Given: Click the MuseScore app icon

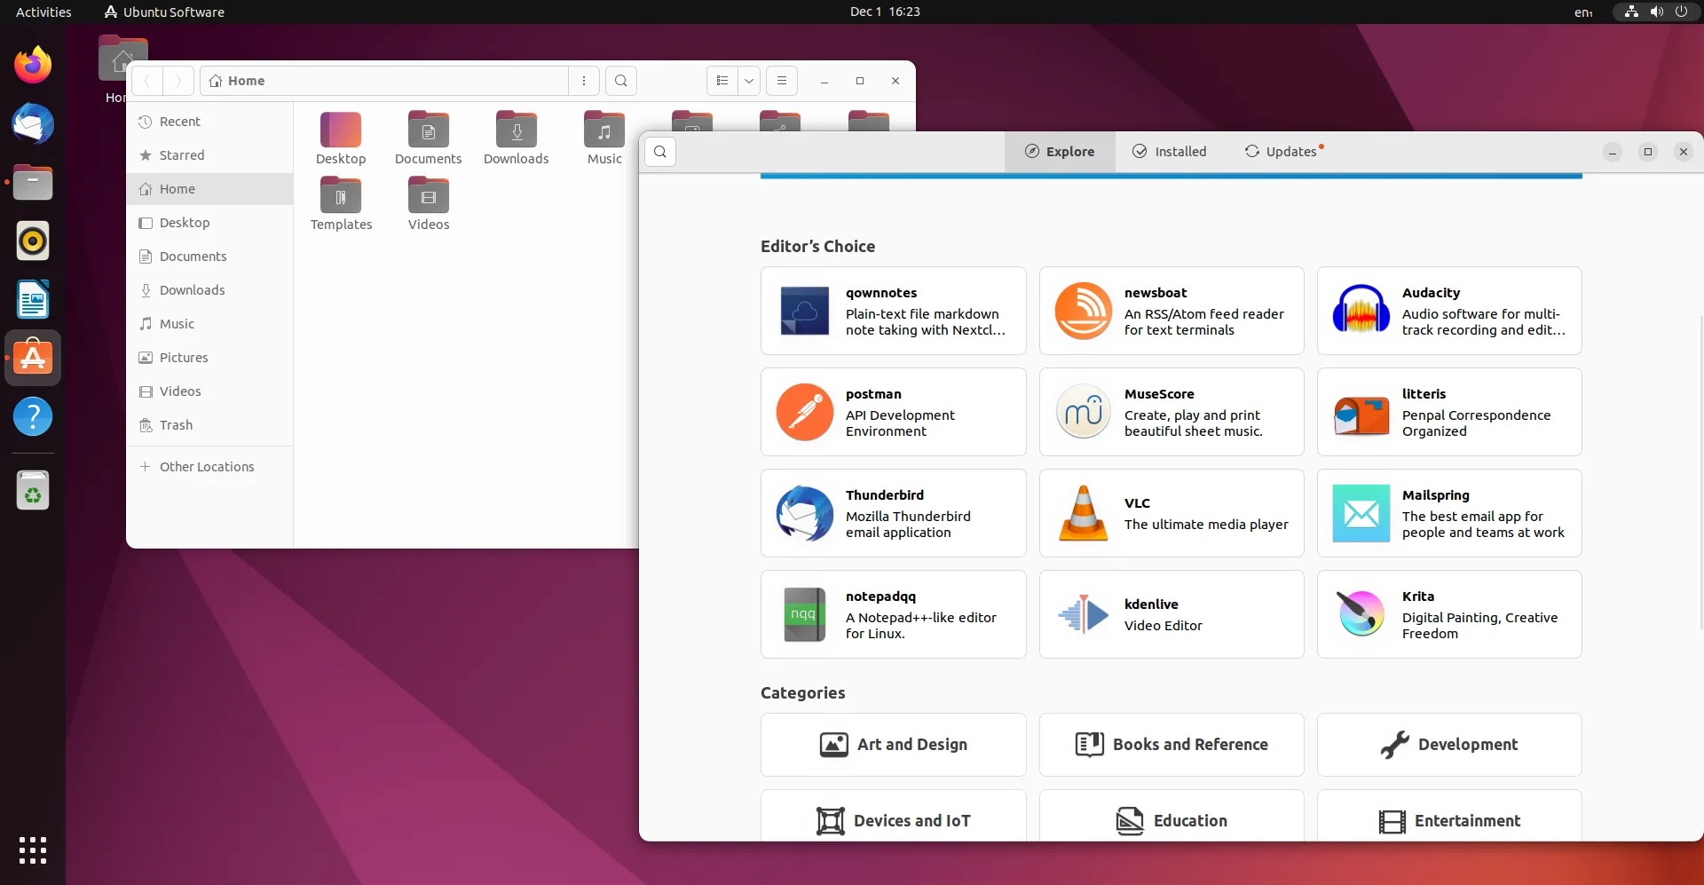Looking at the screenshot, I should pos(1083,412).
